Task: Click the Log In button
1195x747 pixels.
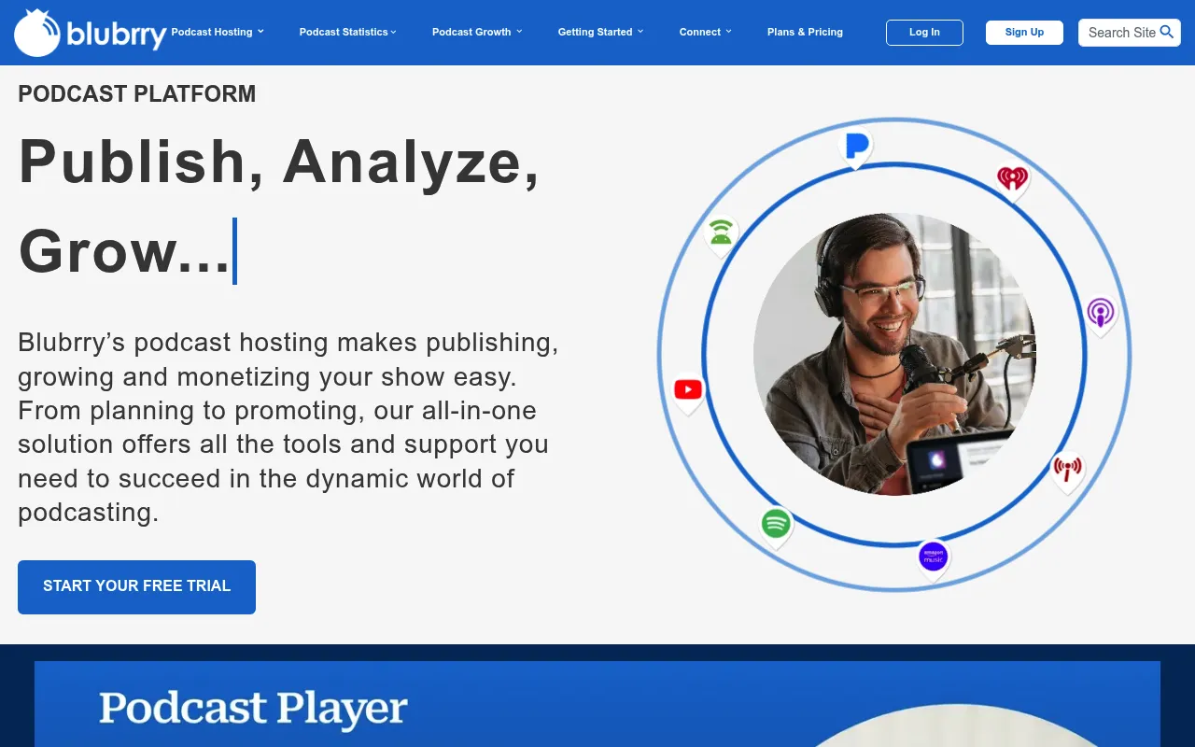Action: [924, 32]
